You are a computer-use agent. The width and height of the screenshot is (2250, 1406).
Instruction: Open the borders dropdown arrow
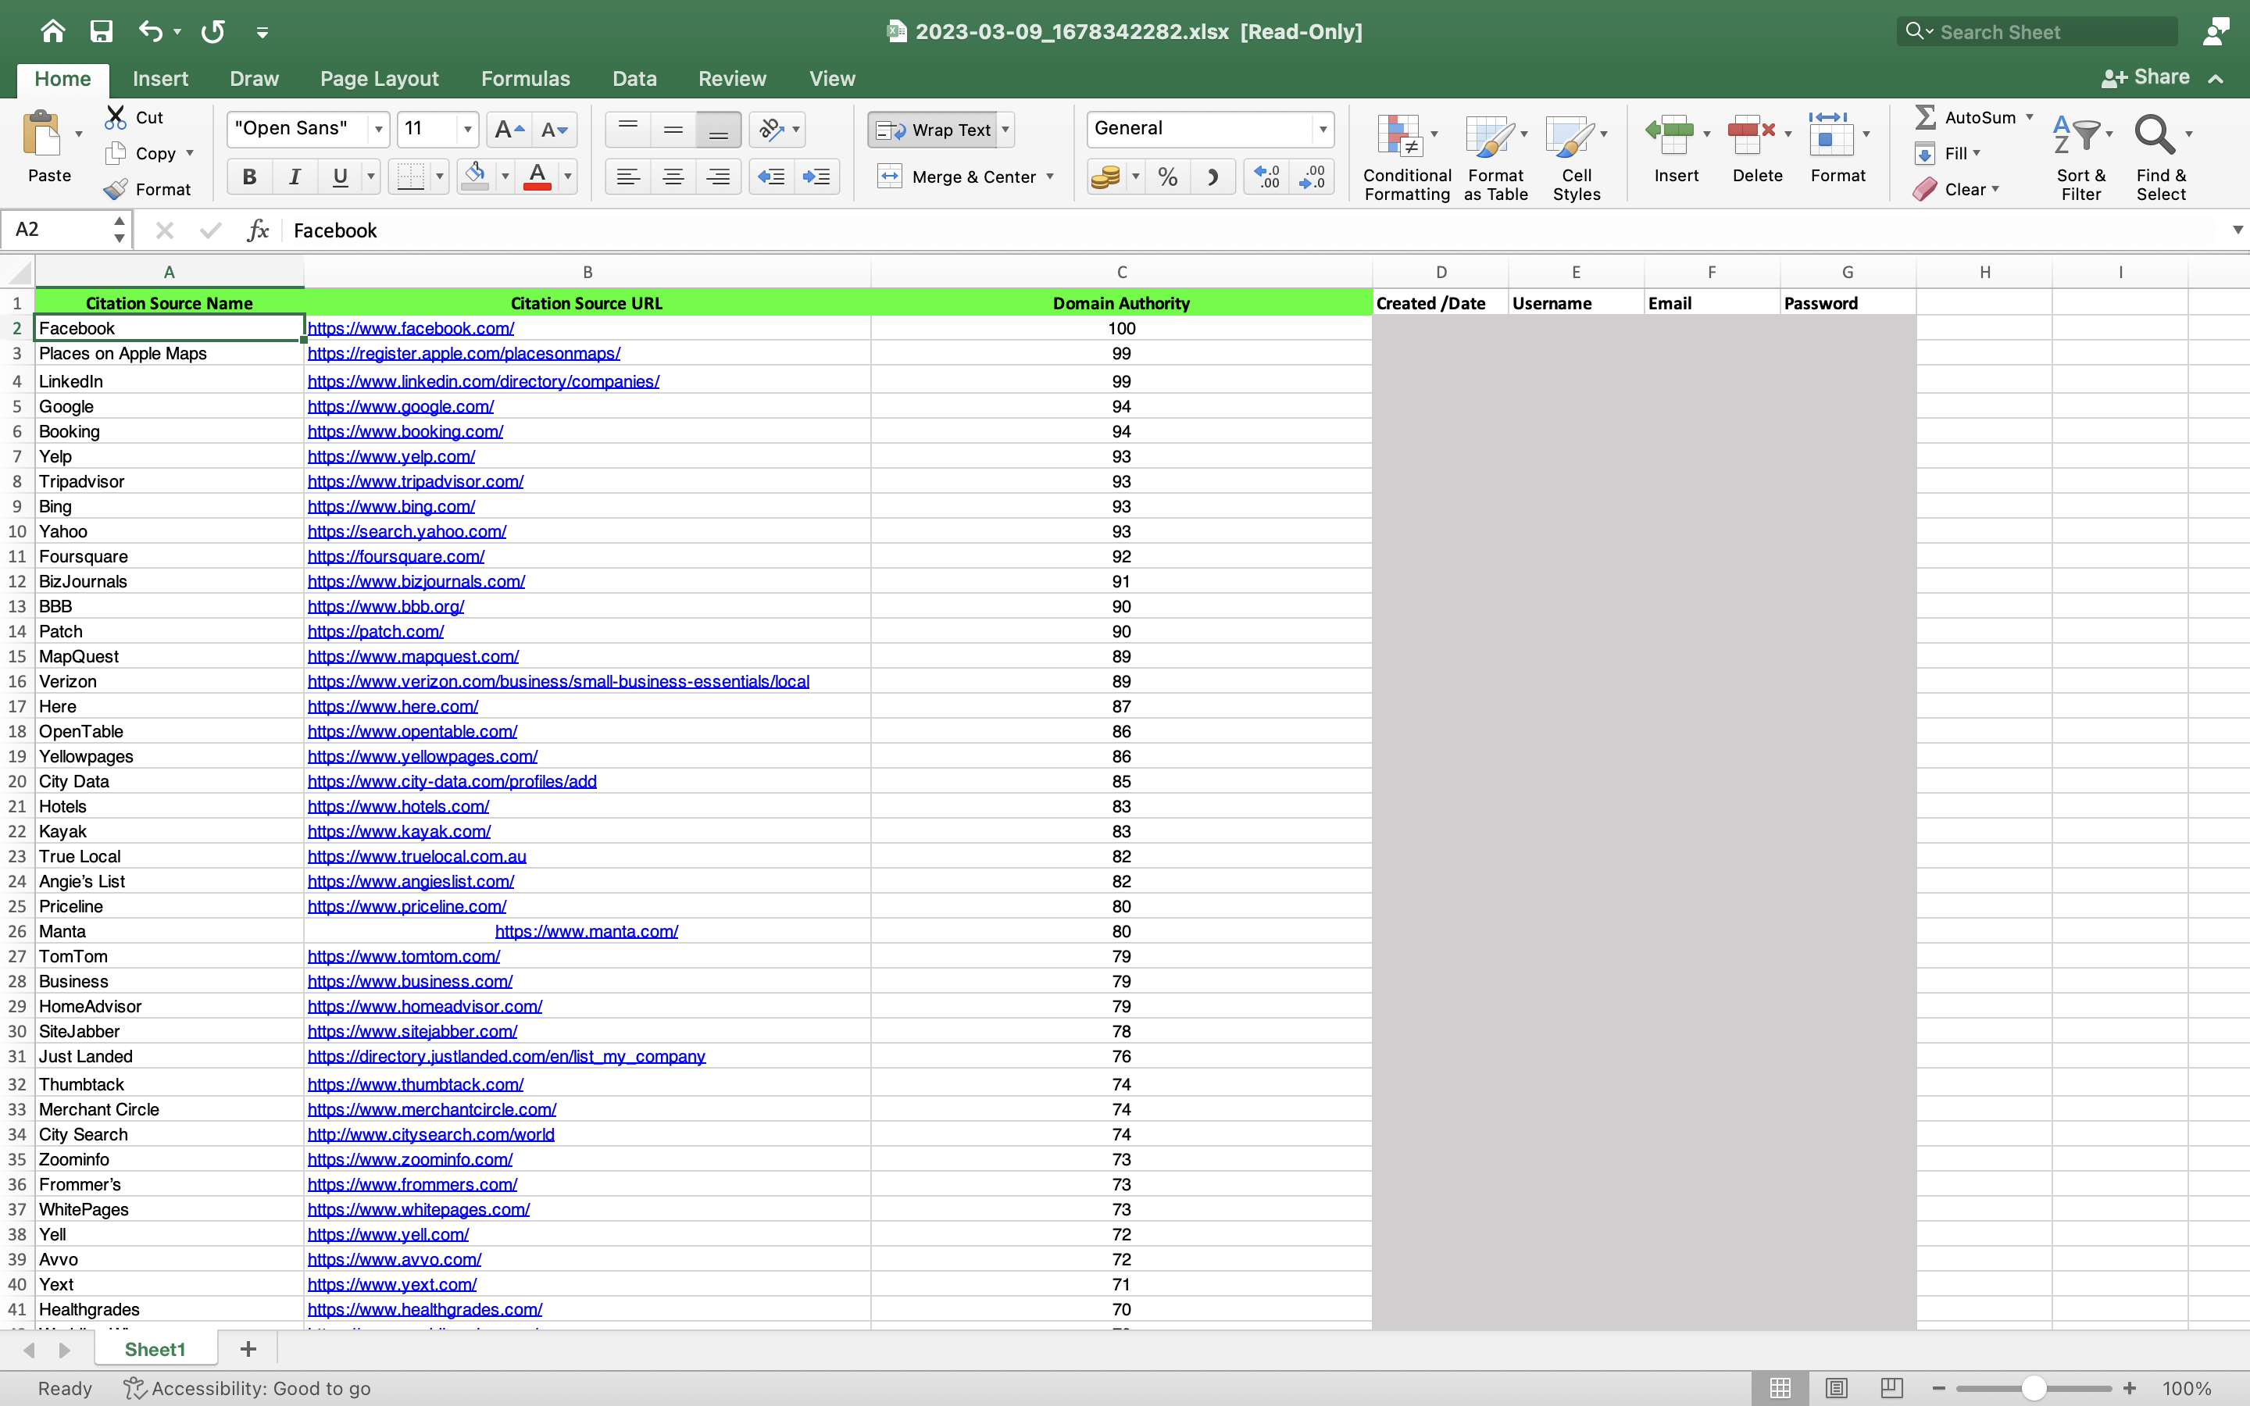(440, 177)
